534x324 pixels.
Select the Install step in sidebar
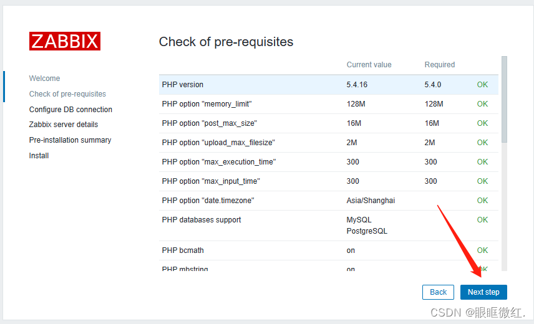coord(39,156)
